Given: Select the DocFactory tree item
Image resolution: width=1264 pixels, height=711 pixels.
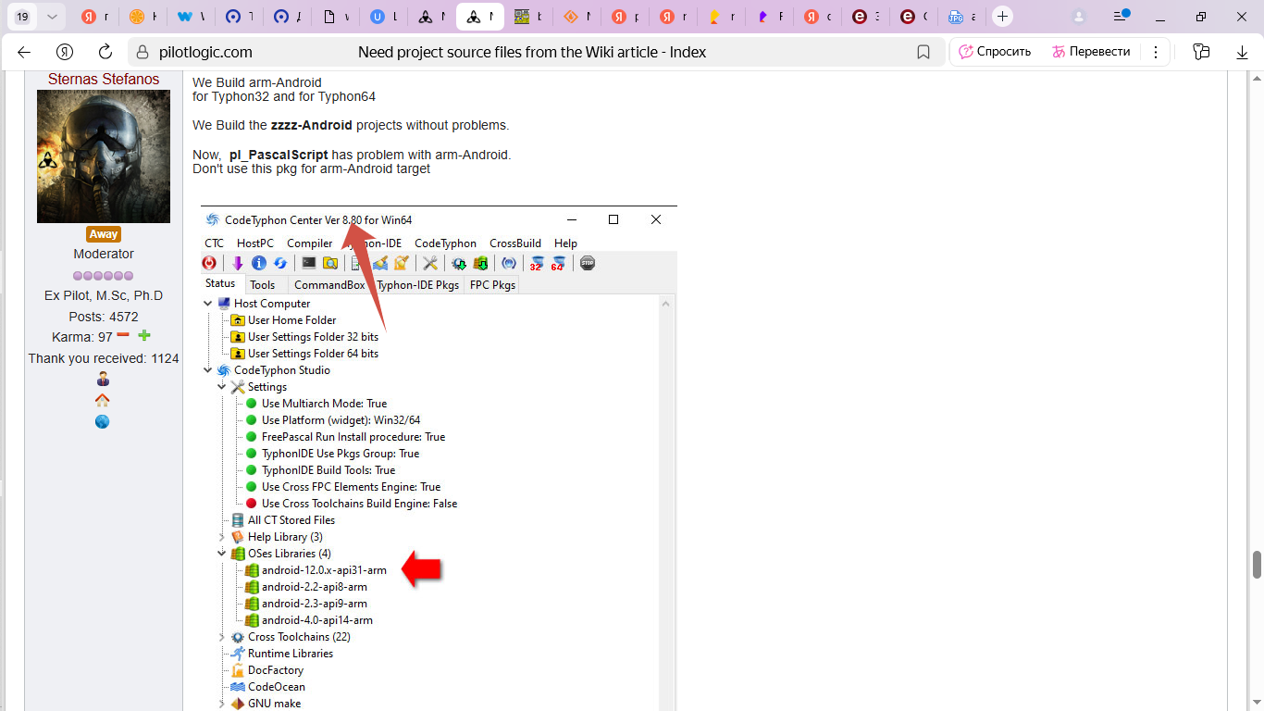Looking at the screenshot, I should click(x=276, y=670).
